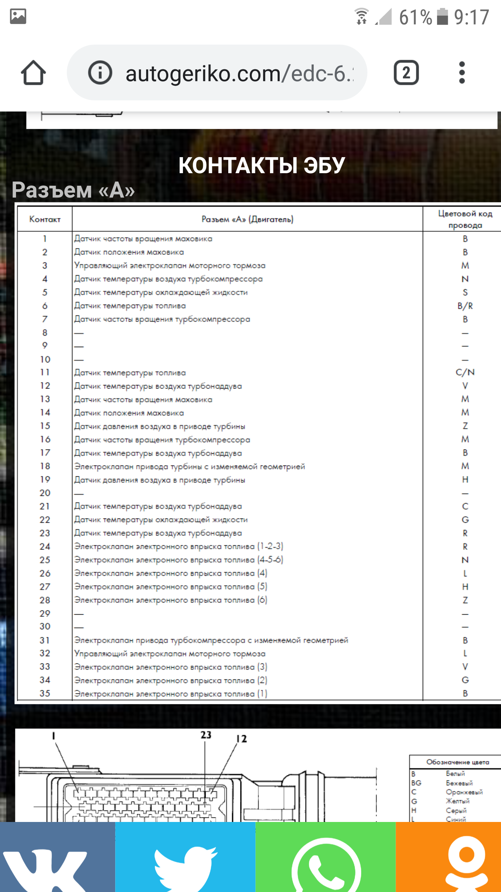Screen dimensions: 501x892
Task: Tap legend entry 'Бежевый'
Action: coord(459,783)
